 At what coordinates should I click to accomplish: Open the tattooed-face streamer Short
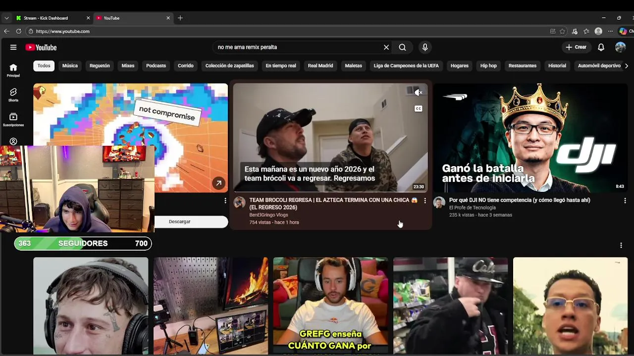(x=91, y=306)
